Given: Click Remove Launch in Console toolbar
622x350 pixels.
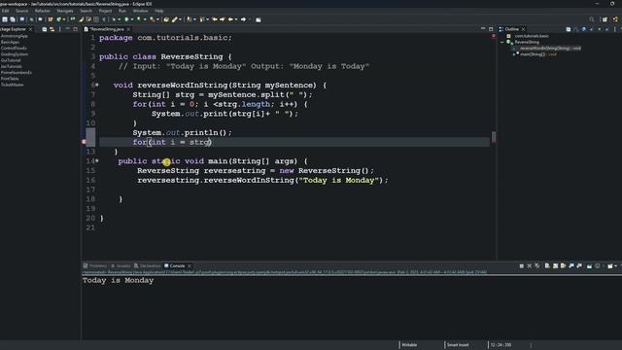Looking at the screenshot, I should click(529, 265).
